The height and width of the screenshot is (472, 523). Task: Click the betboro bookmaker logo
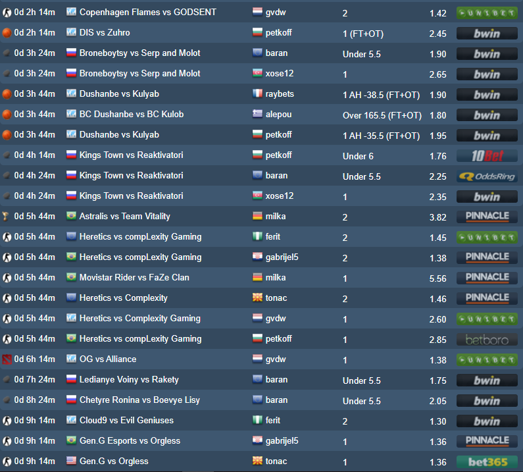pyautogui.click(x=487, y=340)
